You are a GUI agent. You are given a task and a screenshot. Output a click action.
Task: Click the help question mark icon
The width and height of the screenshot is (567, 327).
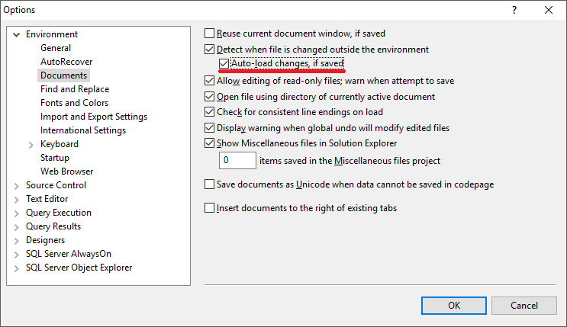514,10
